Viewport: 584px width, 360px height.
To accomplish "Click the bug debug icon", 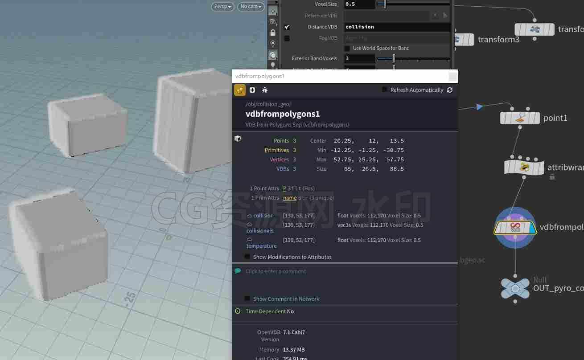I will tap(265, 90).
